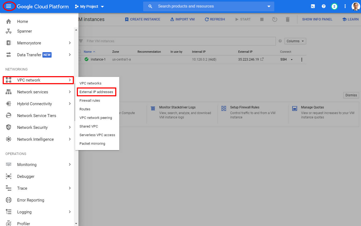Click the Network services icon

click(x=9, y=92)
